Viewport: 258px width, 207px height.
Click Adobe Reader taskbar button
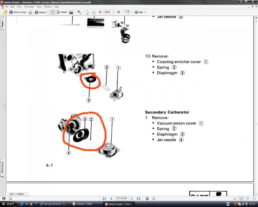point(119,204)
